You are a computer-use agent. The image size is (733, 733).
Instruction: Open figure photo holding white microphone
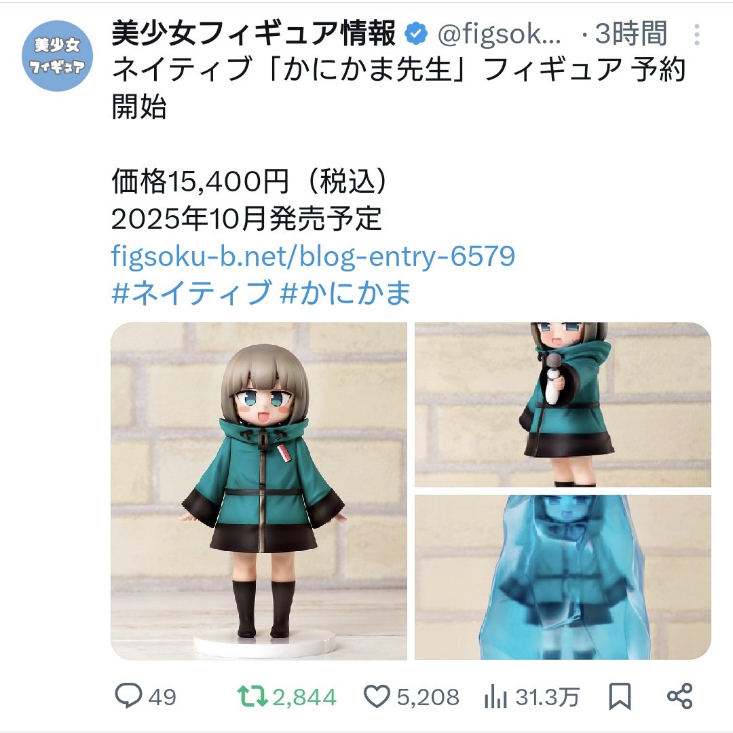(x=563, y=405)
